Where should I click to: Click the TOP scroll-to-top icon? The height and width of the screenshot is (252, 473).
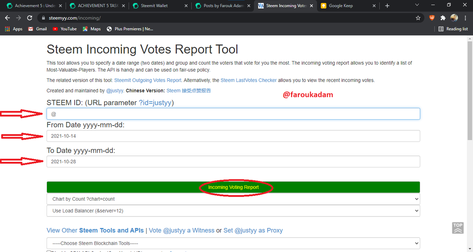458,228
